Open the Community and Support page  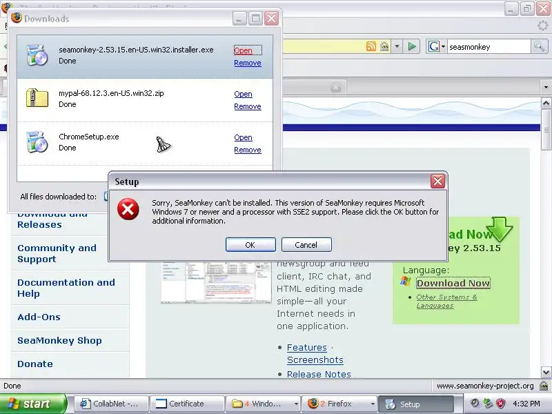57,253
